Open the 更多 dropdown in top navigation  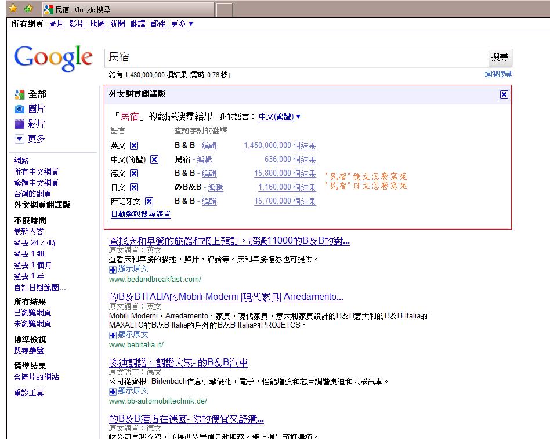[x=182, y=24]
